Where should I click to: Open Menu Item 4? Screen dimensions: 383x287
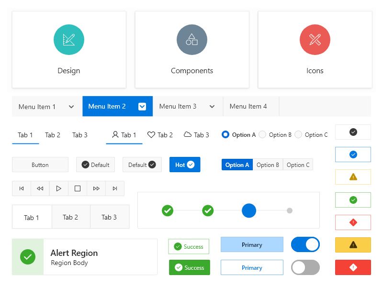click(x=248, y=107)
